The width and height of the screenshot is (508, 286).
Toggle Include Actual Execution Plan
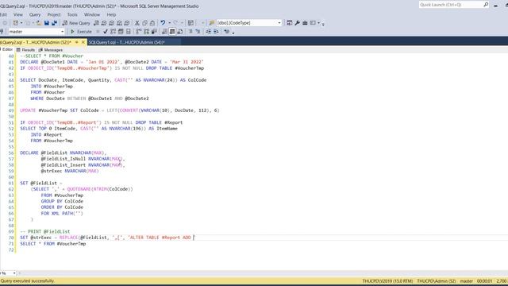pos(139,32)
